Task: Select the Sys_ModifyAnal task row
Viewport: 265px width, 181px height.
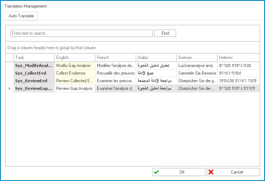Action: coord(34,65)
